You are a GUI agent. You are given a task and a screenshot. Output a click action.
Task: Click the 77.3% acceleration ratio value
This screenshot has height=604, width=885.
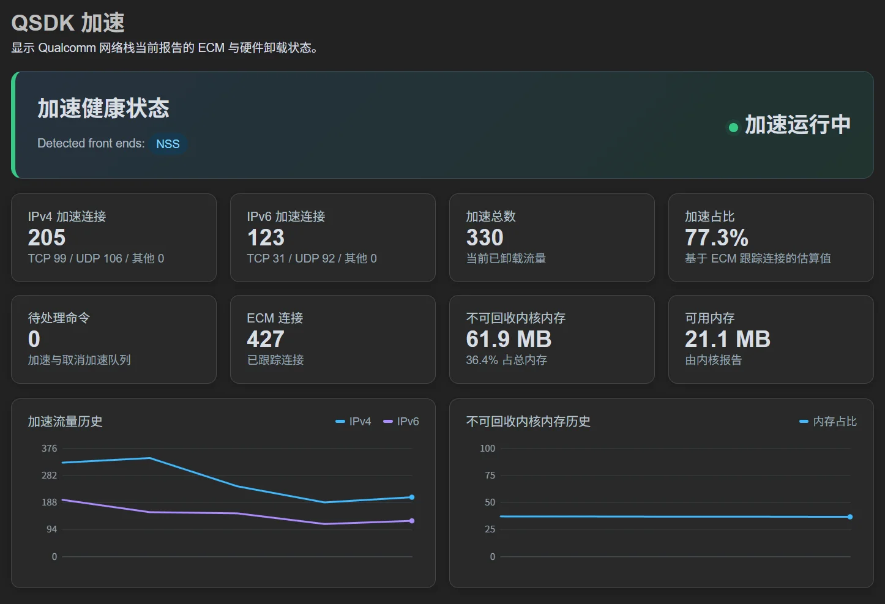[717, 237]
